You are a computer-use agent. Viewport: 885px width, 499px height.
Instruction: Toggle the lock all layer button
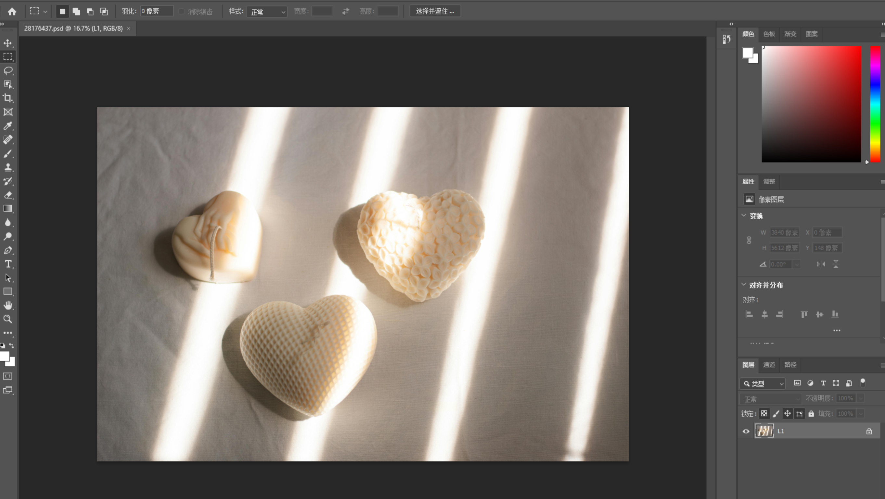click(811, 414)
